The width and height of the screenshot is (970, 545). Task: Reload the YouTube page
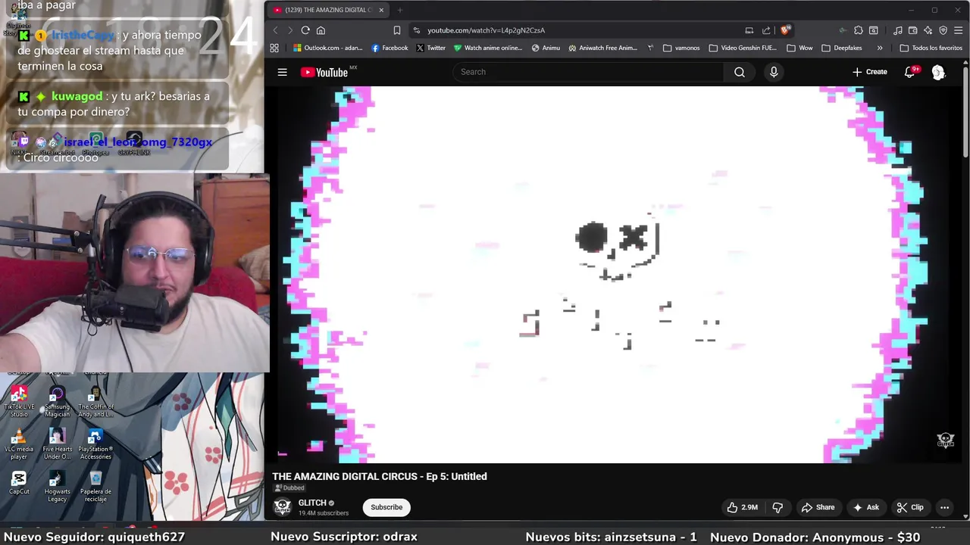click(305, 30)
